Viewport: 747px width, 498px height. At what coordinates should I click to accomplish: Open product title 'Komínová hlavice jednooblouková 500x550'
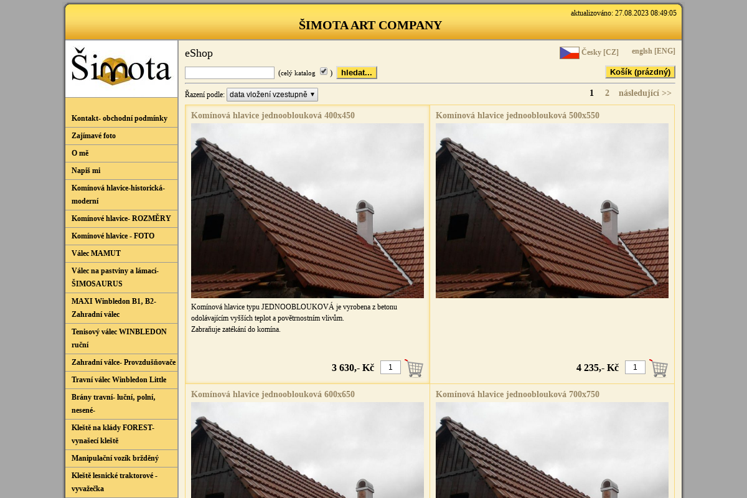click(517, 115)
